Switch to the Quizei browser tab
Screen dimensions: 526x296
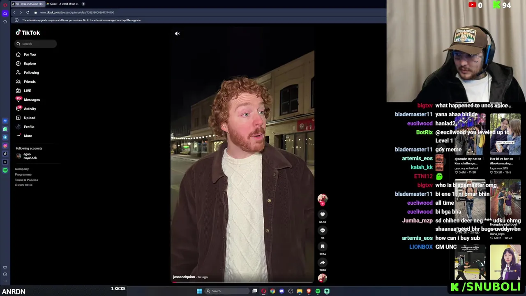click(x=62, y=4)
